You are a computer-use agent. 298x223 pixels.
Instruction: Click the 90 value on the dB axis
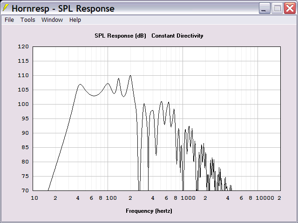(x=25, y=133)
